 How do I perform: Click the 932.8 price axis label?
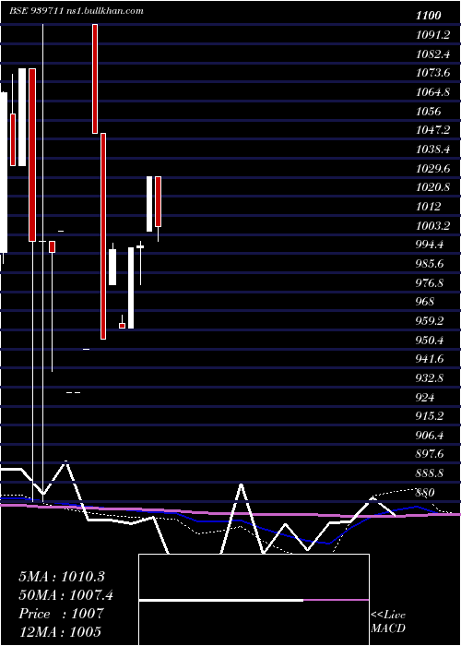(x=430, y=378)
